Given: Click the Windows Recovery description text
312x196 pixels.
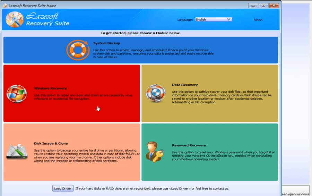Looking at the screenshot, I should click(x=83, y=97).
